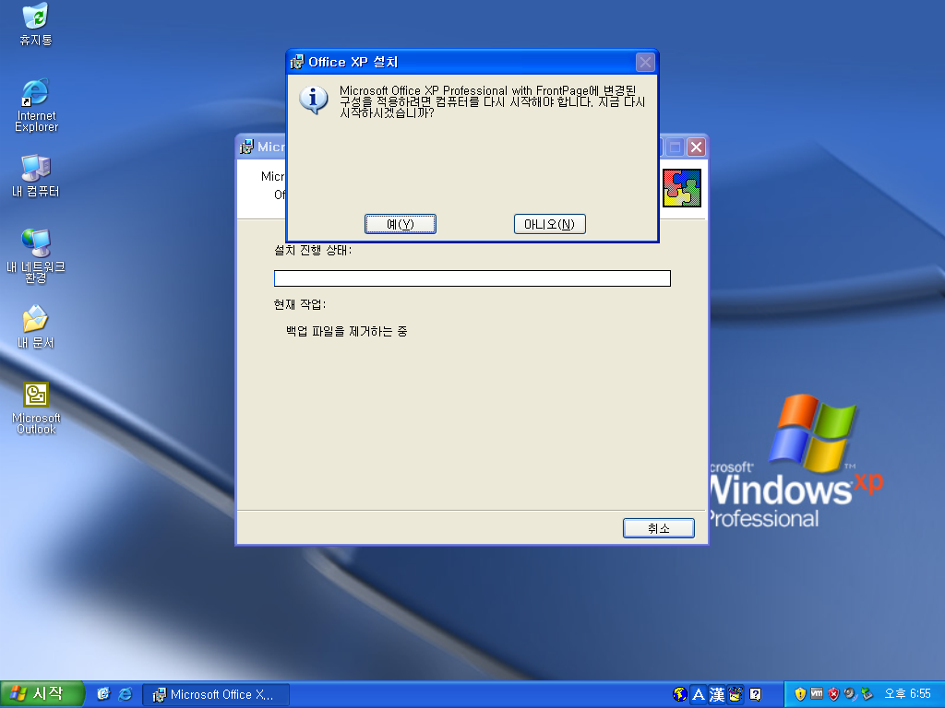The height and width of the screenshot is (708, 945).
Task: Click the red shield Security Center tray icon
Action: [x=833, y=694]
